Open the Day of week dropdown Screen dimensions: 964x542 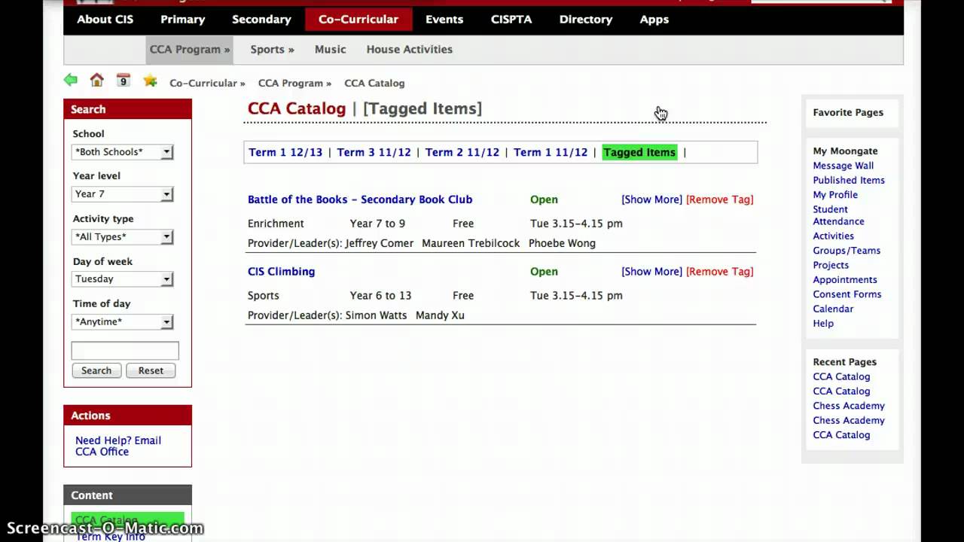(123, 279)
